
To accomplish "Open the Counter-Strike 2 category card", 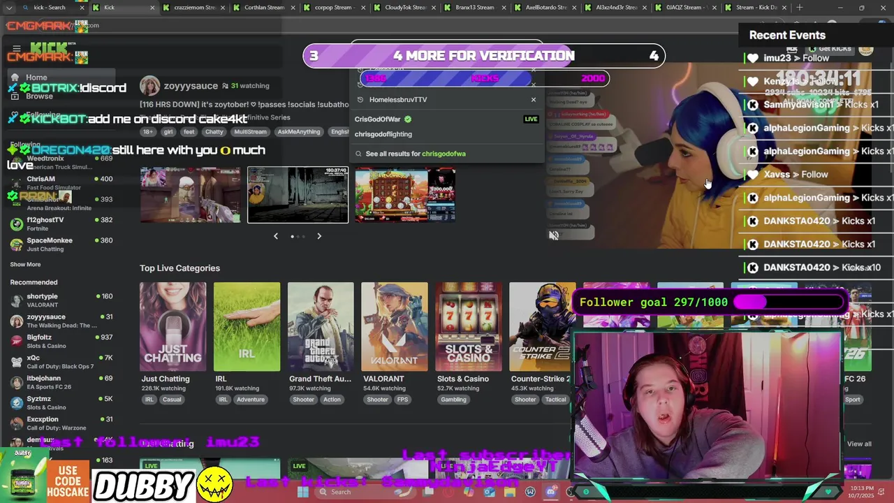I will pos(542,327).
